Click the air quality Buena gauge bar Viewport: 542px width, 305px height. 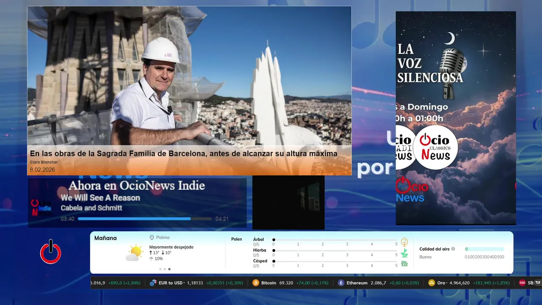pyautogui.click(x=484, y=249)
